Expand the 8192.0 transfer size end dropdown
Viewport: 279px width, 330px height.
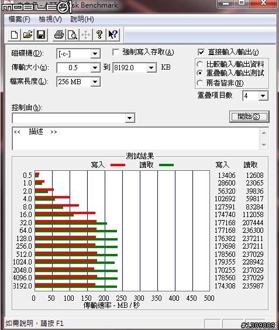pos(151,68)
